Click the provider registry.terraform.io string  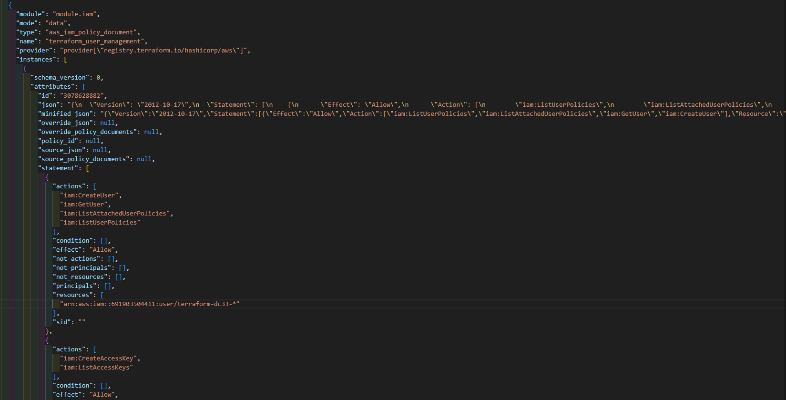point(154,51)
